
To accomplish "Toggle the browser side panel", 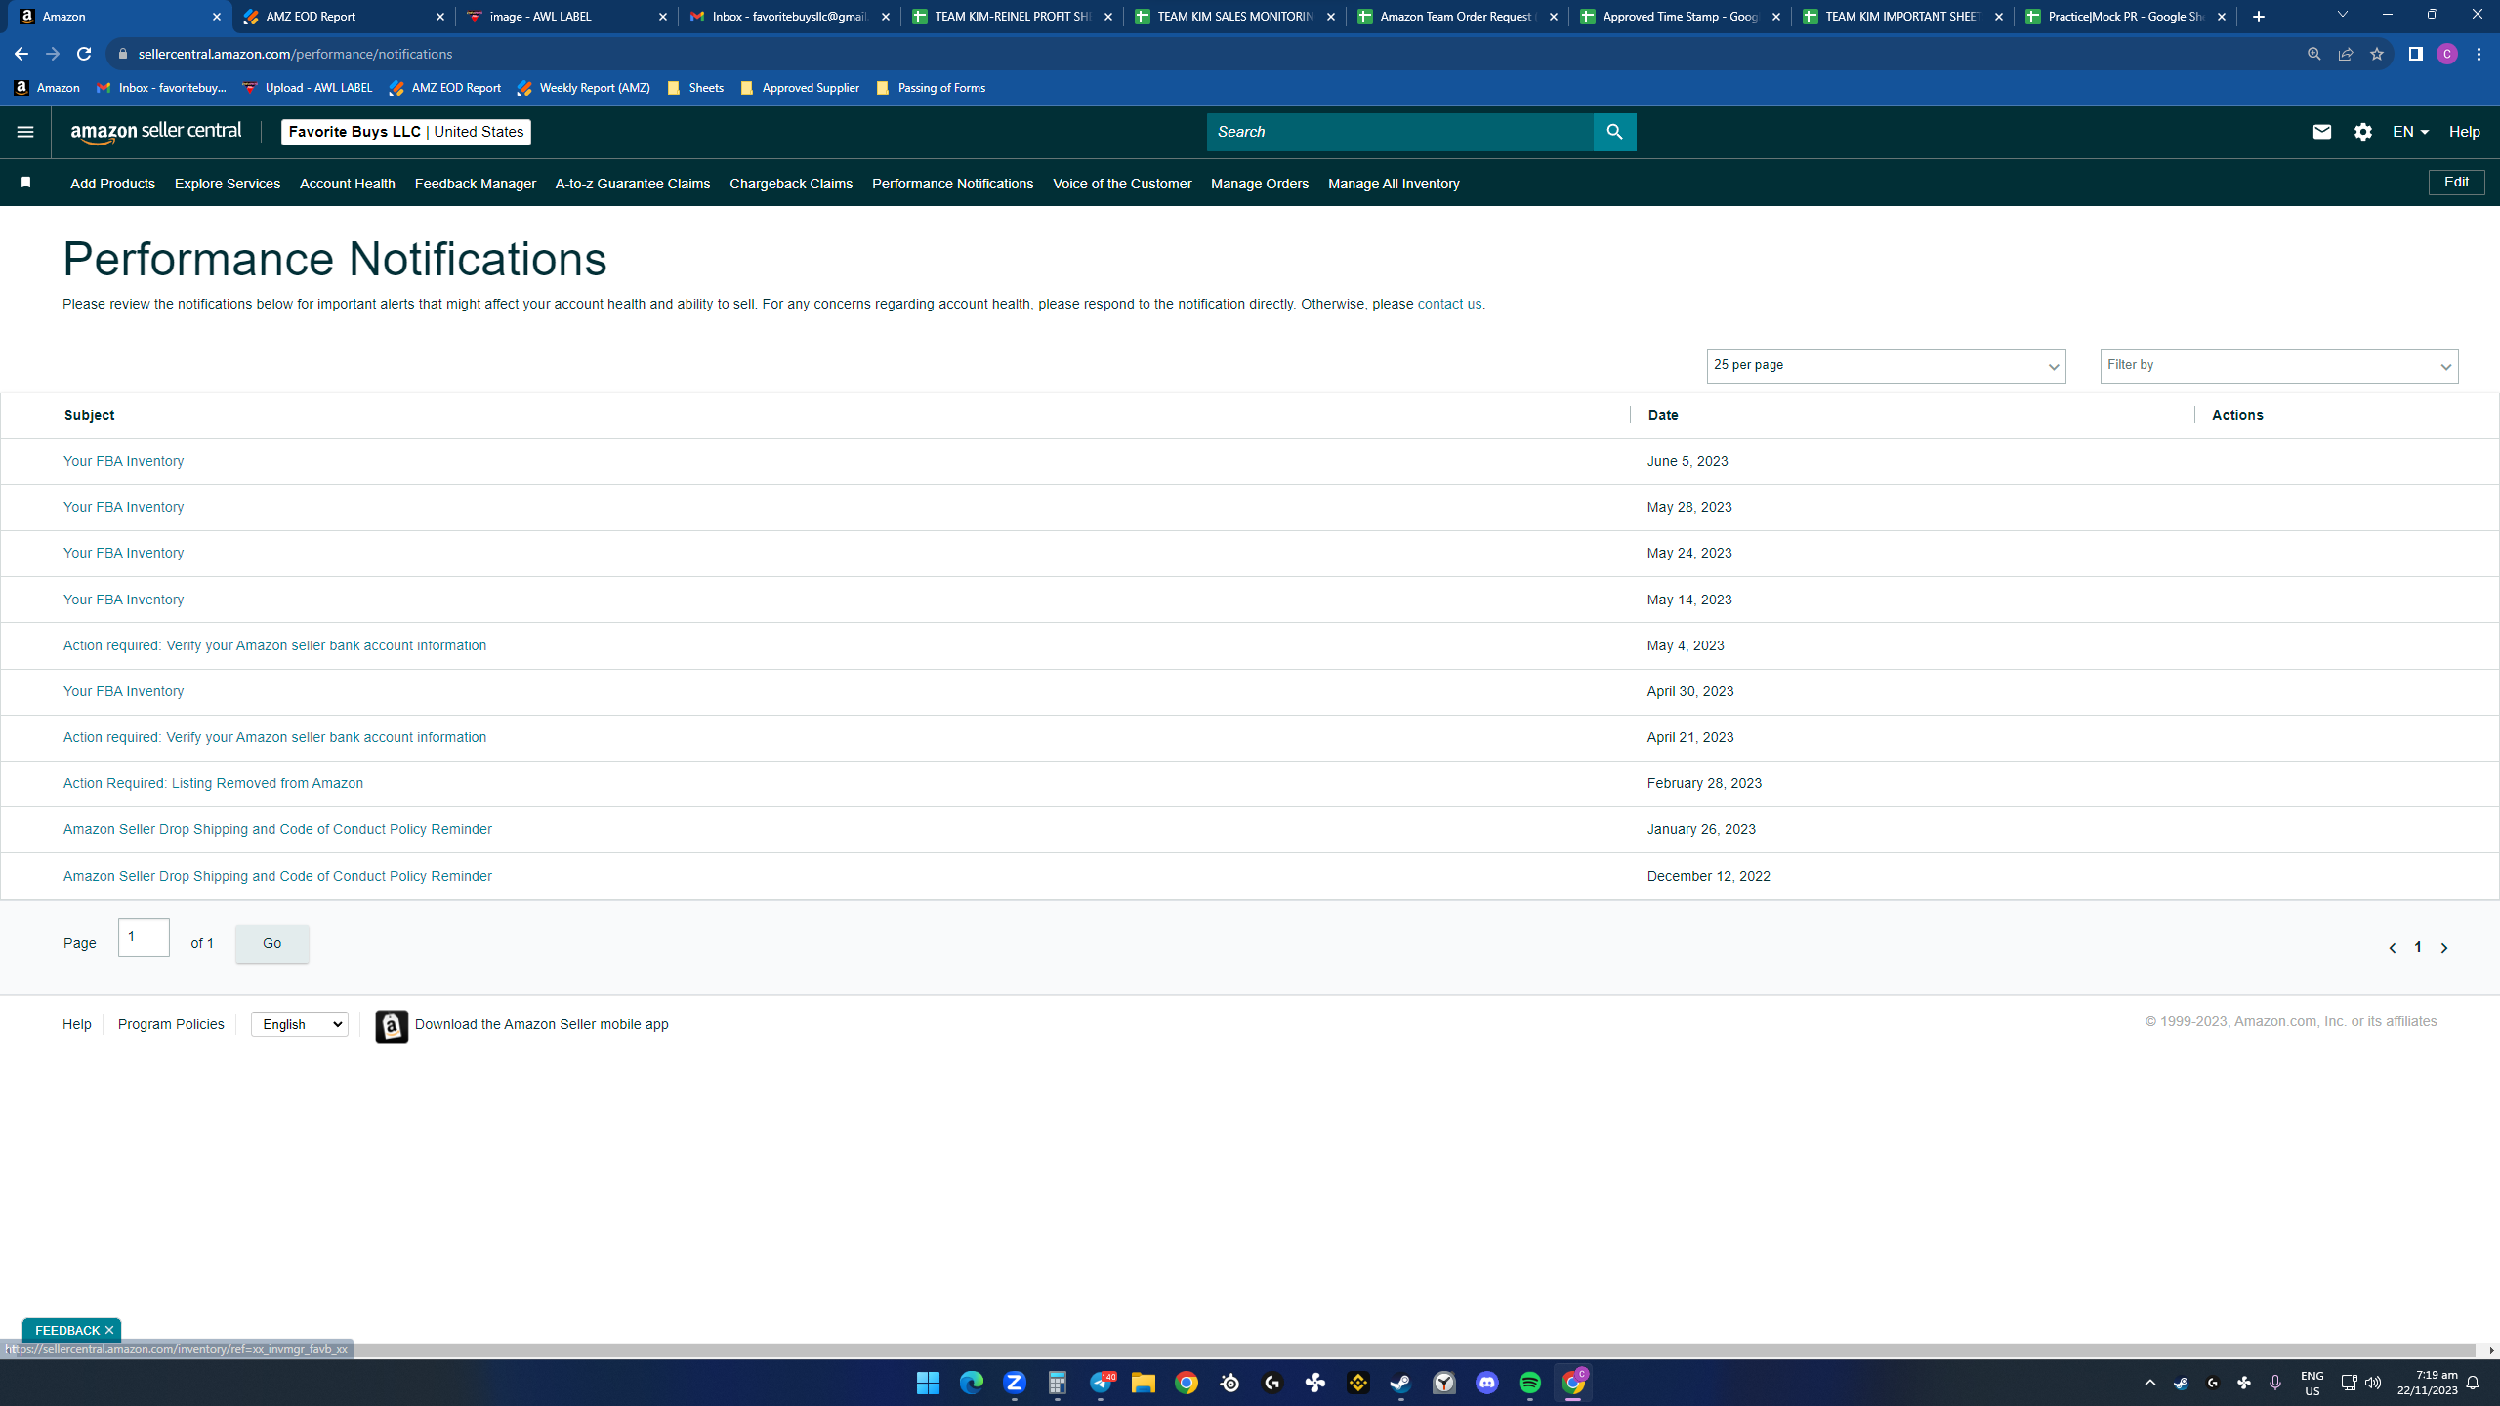I will tap(2416, 54).
